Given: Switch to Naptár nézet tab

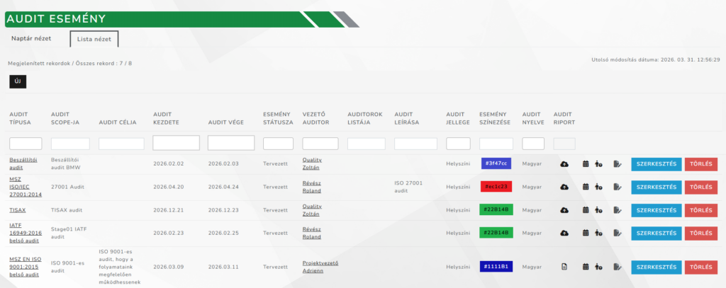Looking at the screenshot, I should (31, 38).
